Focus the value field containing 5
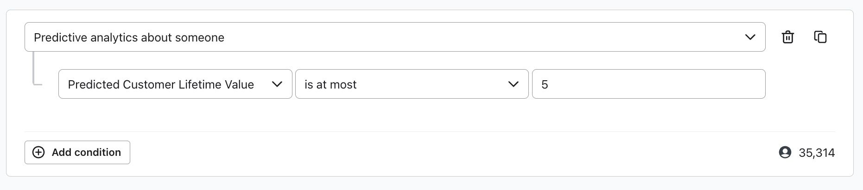The image size is (863, 190). (648, 84)
